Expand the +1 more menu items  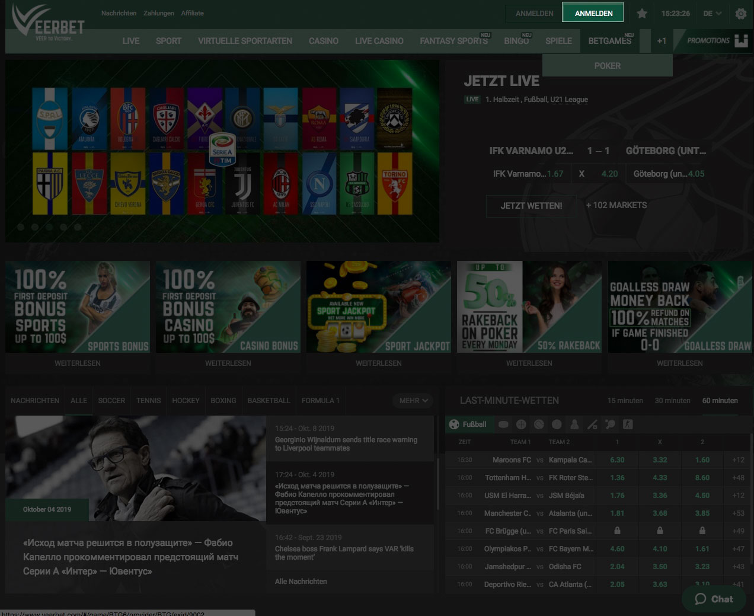tap(662, 41)
